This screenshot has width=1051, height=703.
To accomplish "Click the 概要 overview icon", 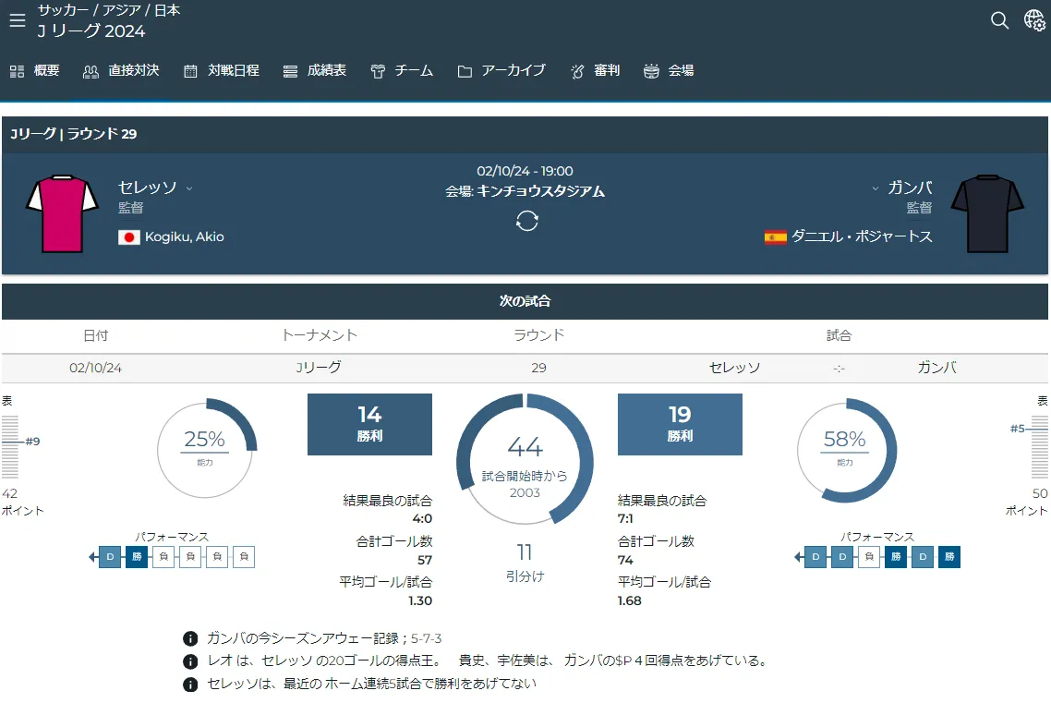I will (17, 71).
